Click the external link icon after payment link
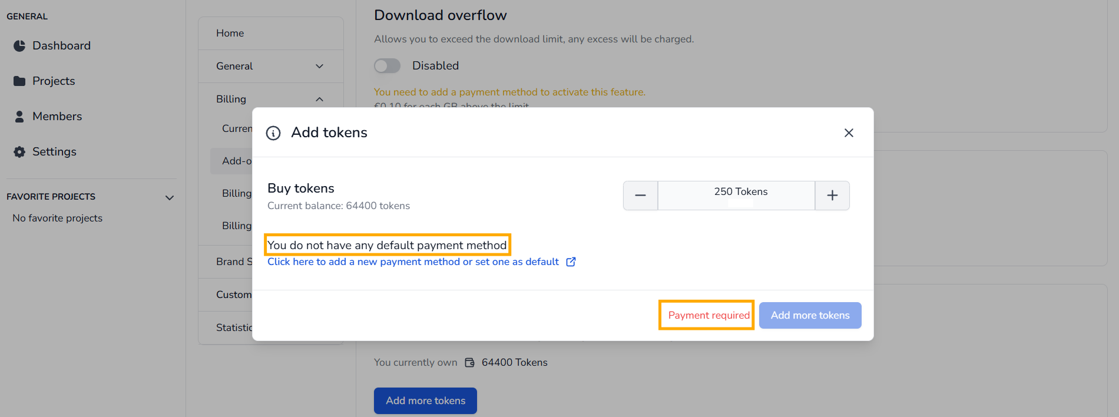 (x=571, y=262)
